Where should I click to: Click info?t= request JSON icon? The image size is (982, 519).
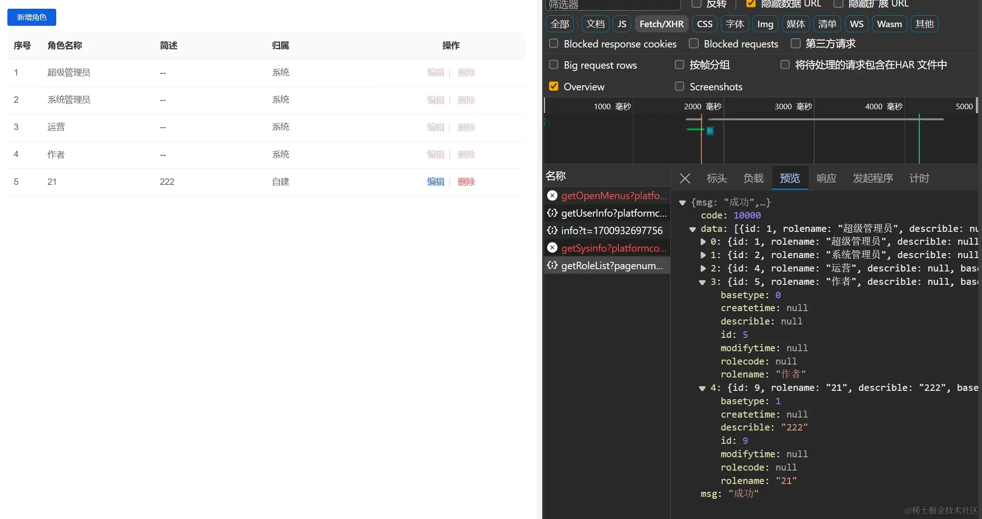point(552,230)
